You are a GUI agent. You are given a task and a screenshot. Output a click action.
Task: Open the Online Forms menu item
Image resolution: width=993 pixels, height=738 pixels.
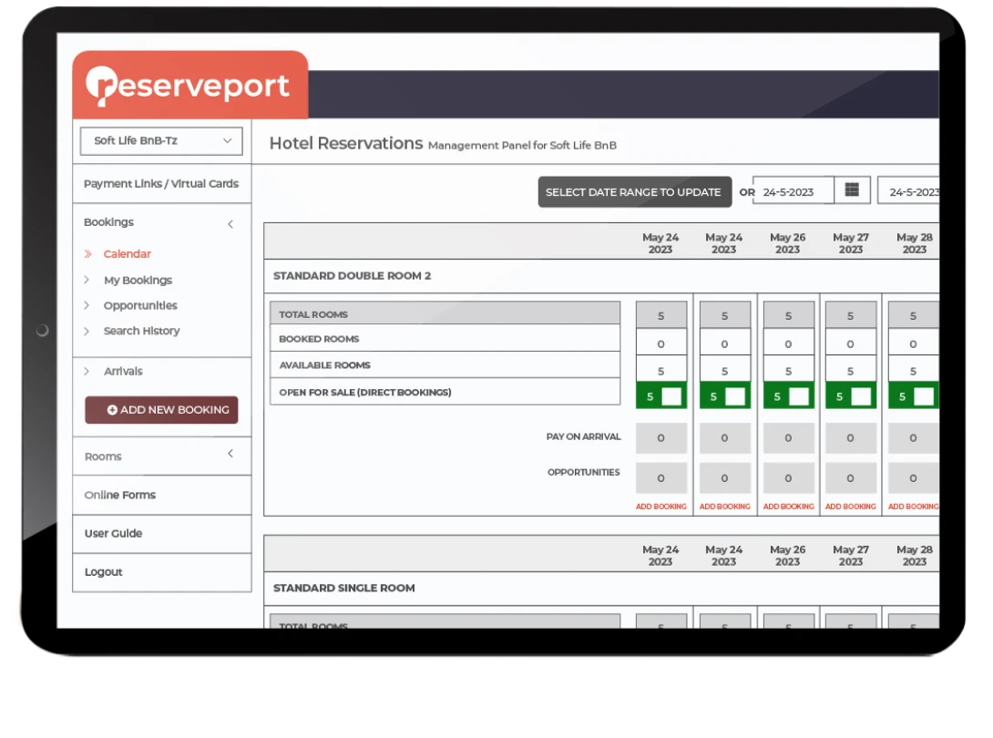tap(122, 495)
